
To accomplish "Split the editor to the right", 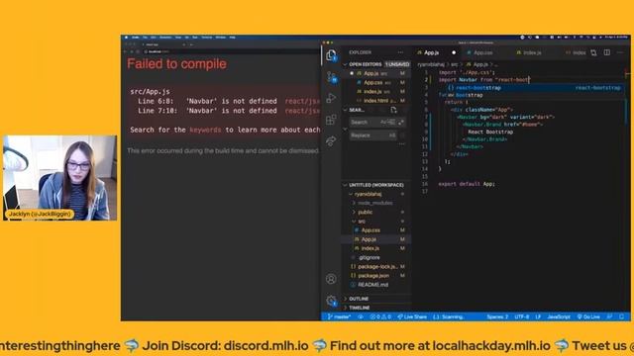I will pos(607,52).
